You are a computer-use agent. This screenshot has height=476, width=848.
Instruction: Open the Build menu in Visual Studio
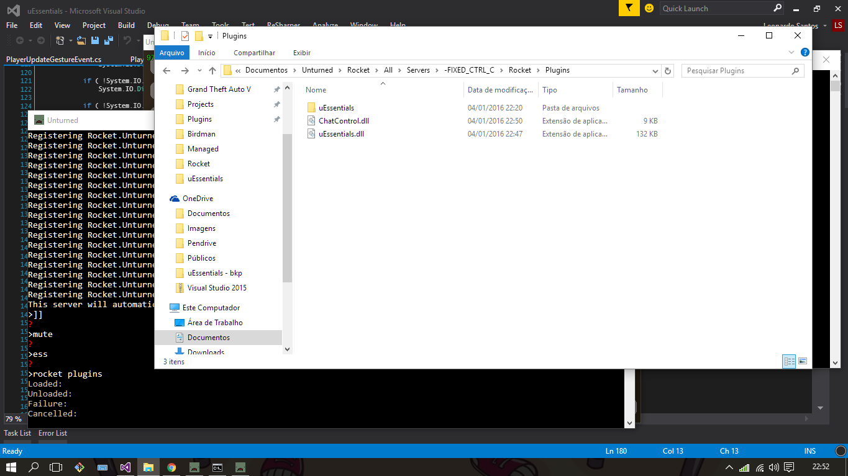pyautogui.click(x=126, y=25)
